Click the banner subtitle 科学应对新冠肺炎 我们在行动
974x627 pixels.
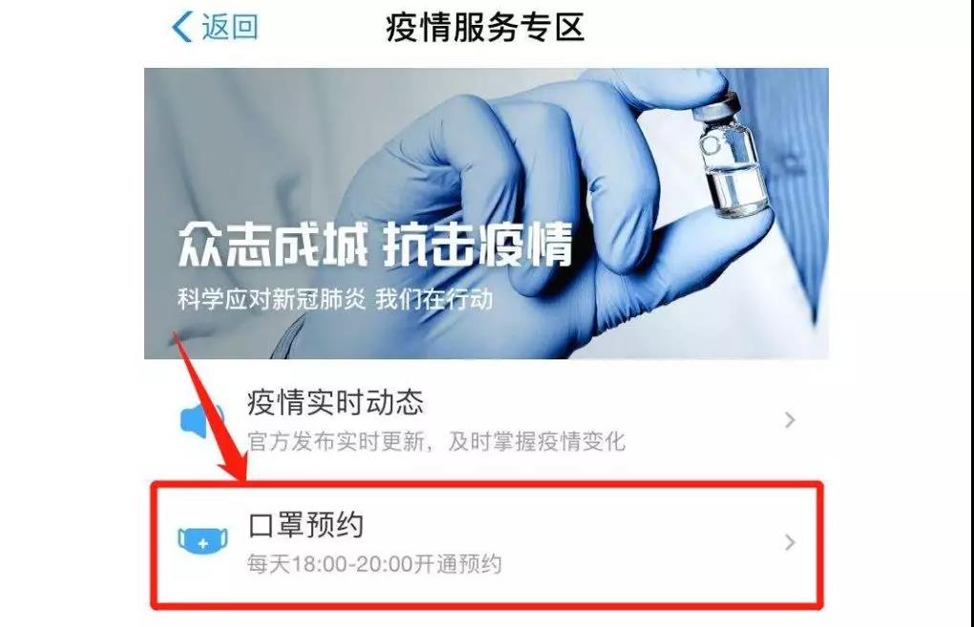[335, 299]
